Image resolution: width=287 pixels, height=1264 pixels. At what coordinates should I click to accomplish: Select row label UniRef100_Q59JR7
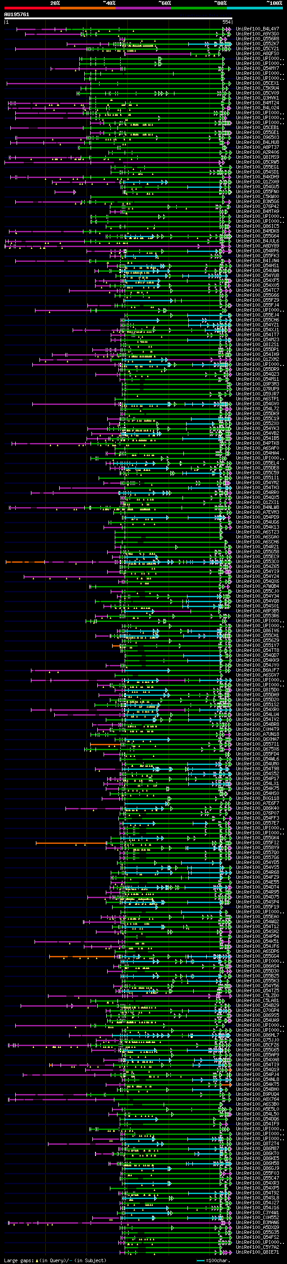pos(257,394)
